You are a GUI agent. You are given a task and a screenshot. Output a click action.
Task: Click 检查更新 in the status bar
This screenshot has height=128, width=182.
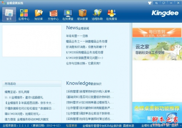[72, 126]
